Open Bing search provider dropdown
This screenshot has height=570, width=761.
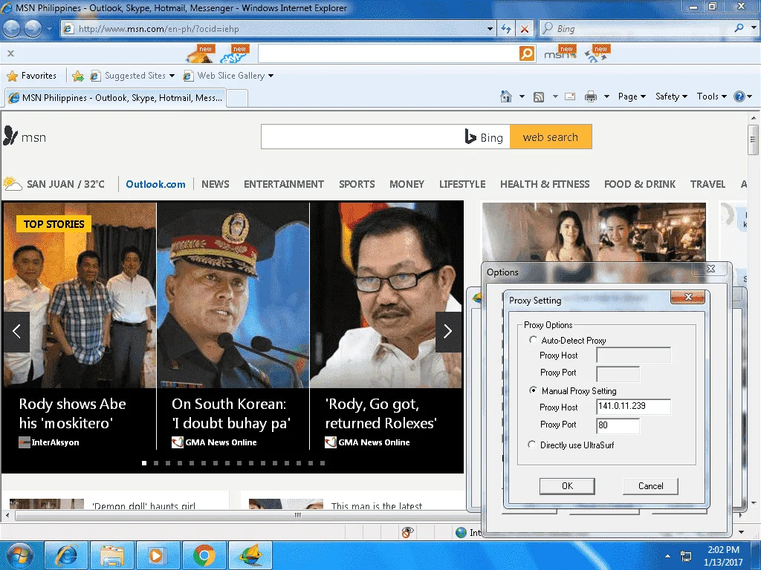click(754, 29)
